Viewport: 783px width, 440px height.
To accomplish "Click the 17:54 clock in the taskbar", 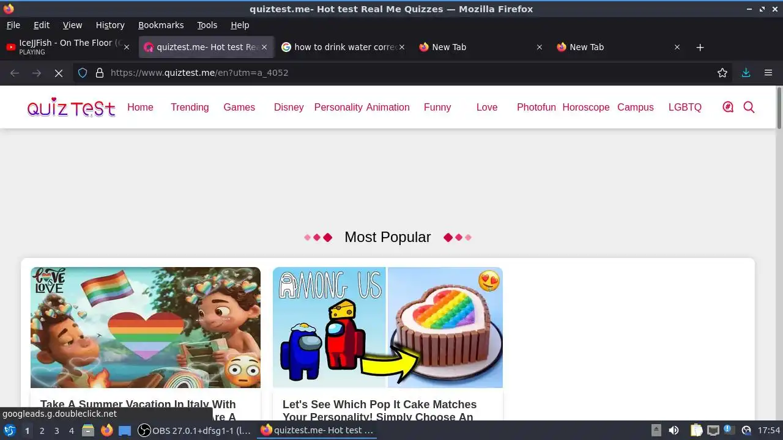I will [769, 430].
